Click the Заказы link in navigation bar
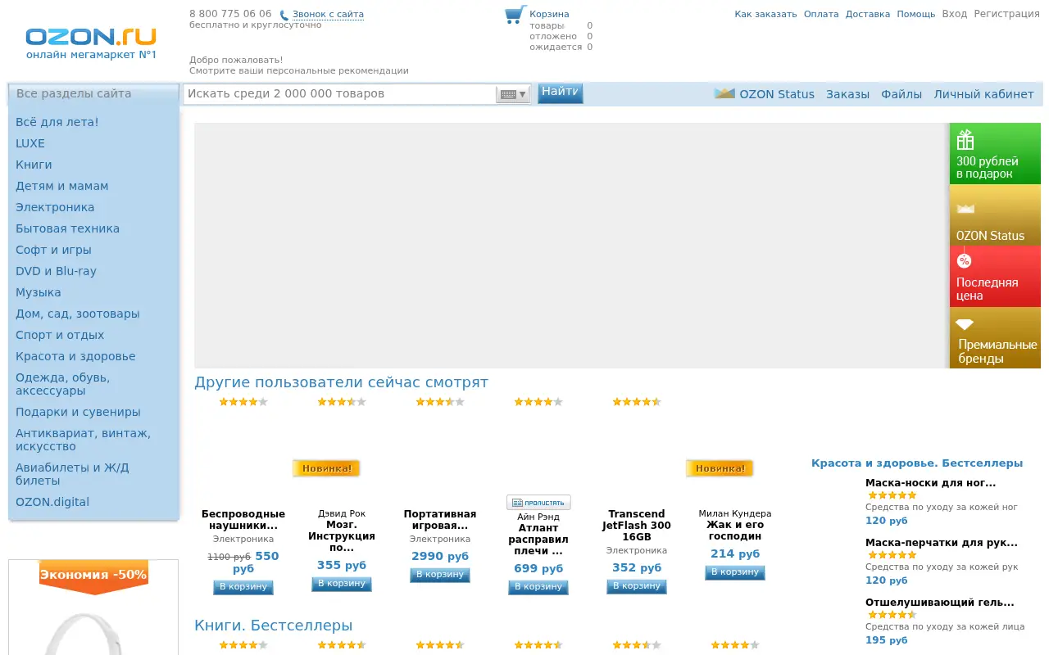 [847, 94]
